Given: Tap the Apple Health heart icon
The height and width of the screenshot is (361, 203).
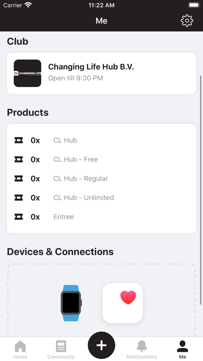Looking at the screenshot, I should [123, 303].
